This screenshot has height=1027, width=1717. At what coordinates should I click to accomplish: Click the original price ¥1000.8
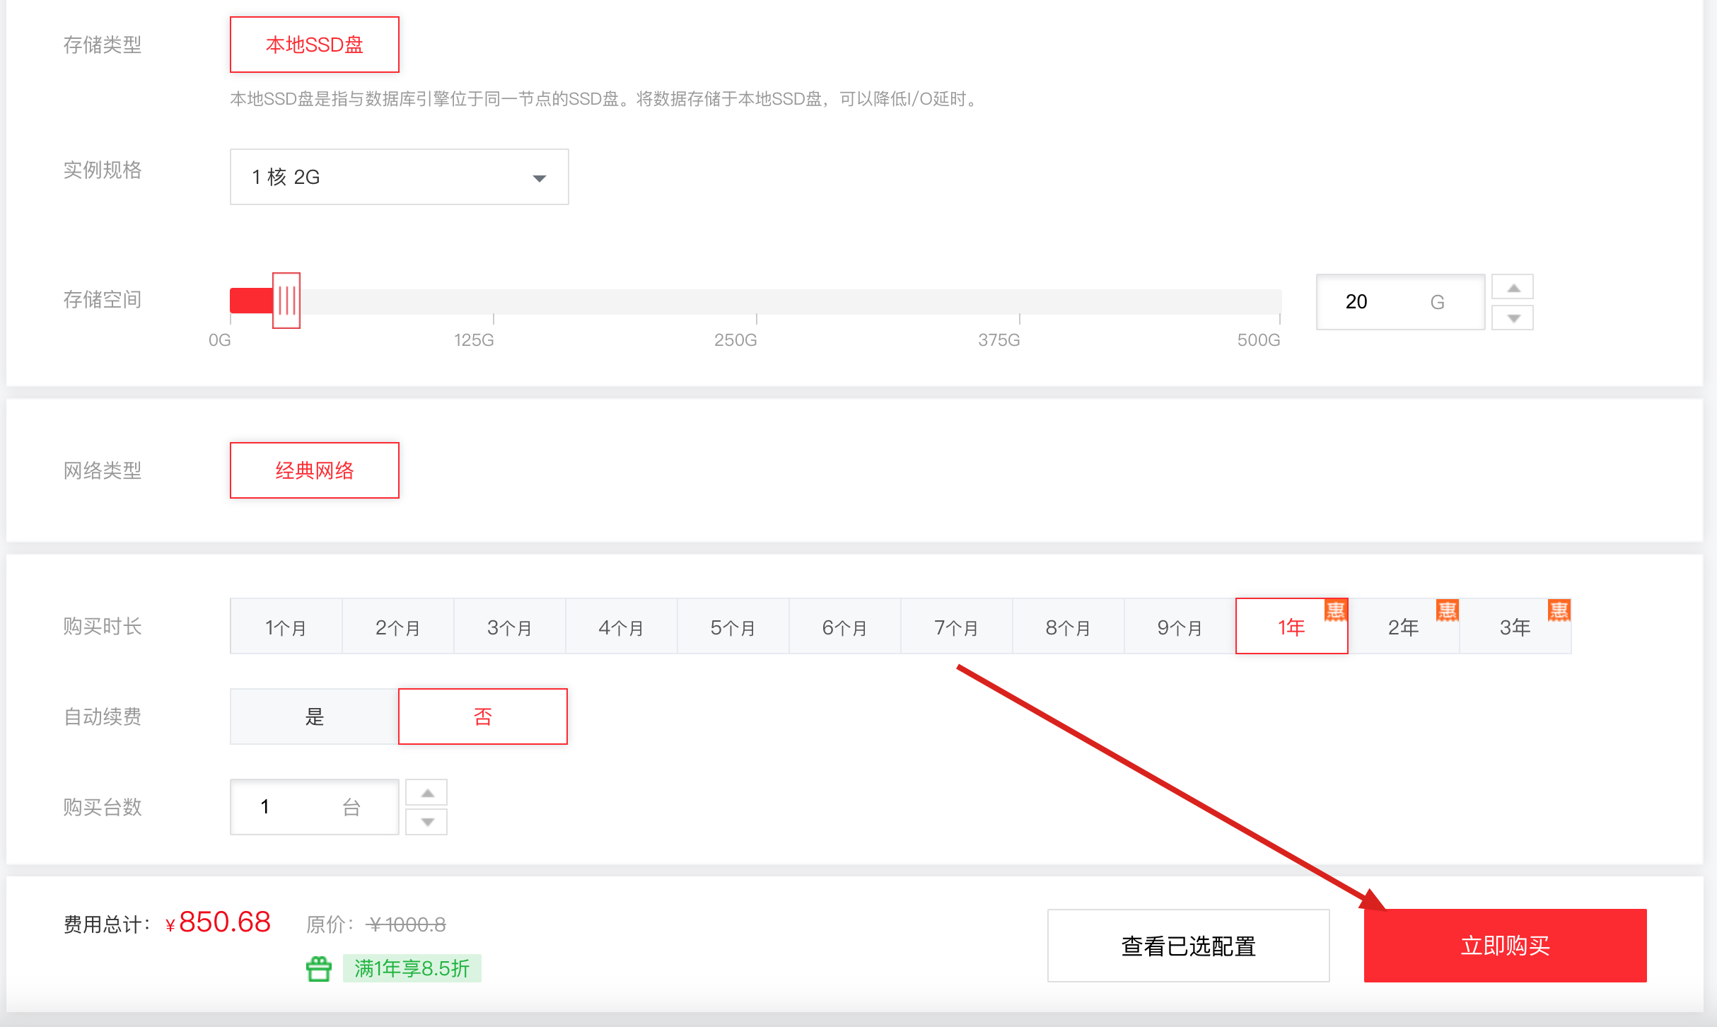(407, 924)
